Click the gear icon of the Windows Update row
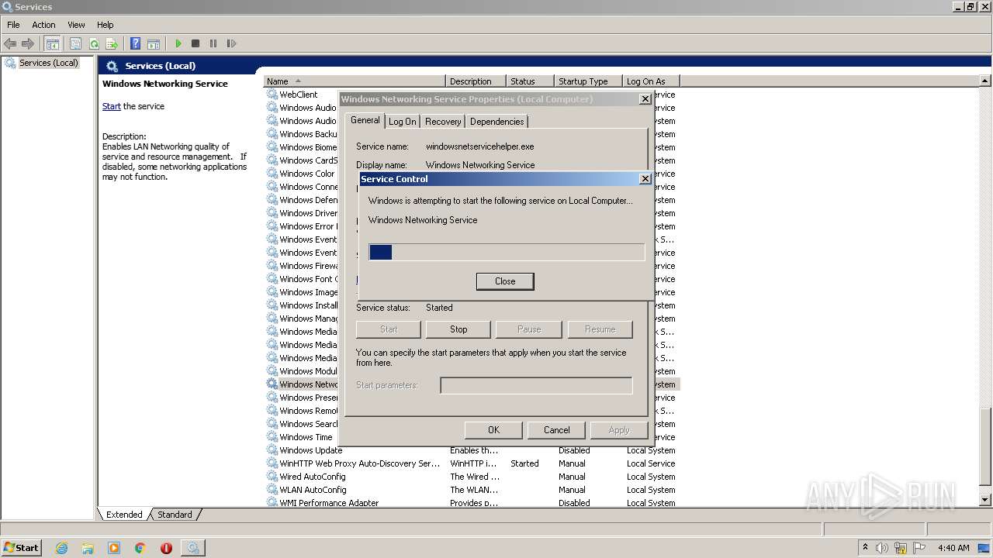The height and width of the screenshot is (558, 993). [x=272, y=449]
